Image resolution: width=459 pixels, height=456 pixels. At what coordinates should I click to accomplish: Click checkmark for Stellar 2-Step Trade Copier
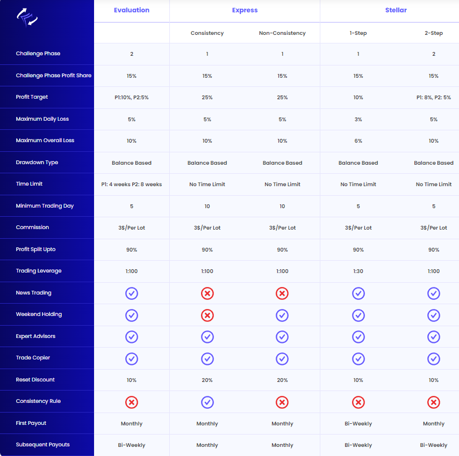click(x=434, y=358)
